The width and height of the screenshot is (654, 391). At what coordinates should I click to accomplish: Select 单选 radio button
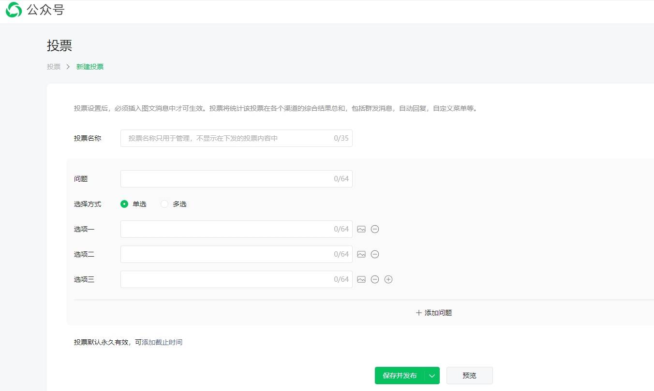(x=124, y=204)
